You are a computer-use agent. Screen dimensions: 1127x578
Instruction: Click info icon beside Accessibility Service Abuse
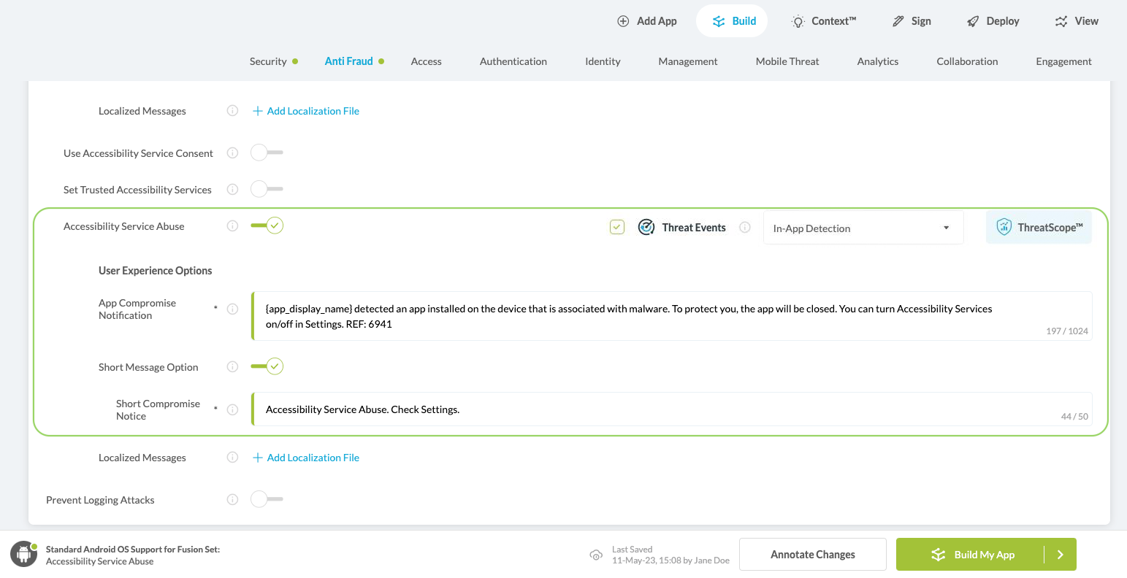[232, 226]
